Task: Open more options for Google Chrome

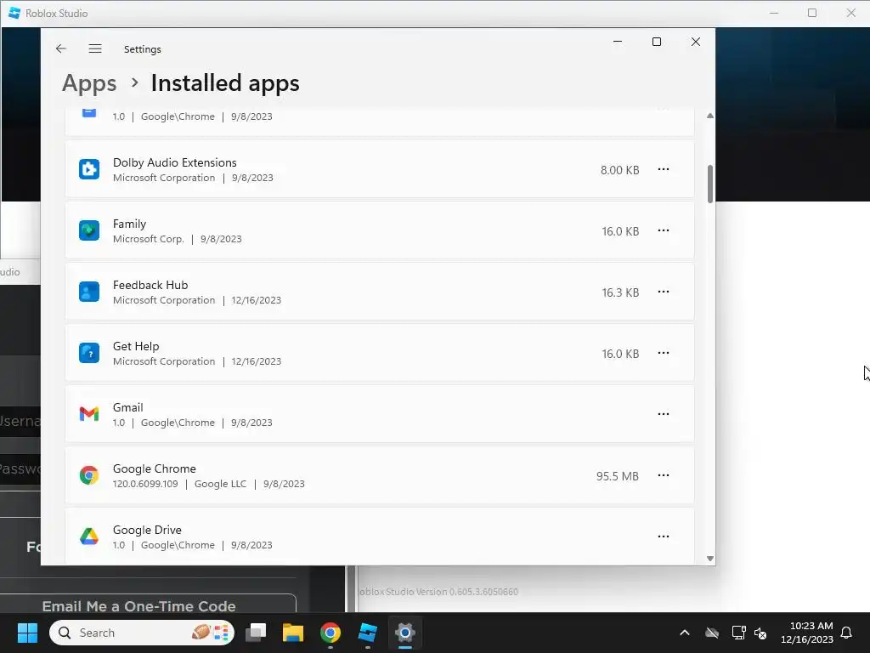Action: point(663,475)
